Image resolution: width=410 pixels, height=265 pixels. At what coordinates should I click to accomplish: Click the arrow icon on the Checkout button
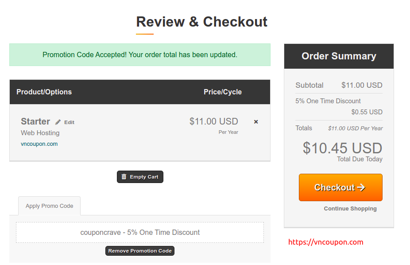pyautogui.click(x=361, y=187)
